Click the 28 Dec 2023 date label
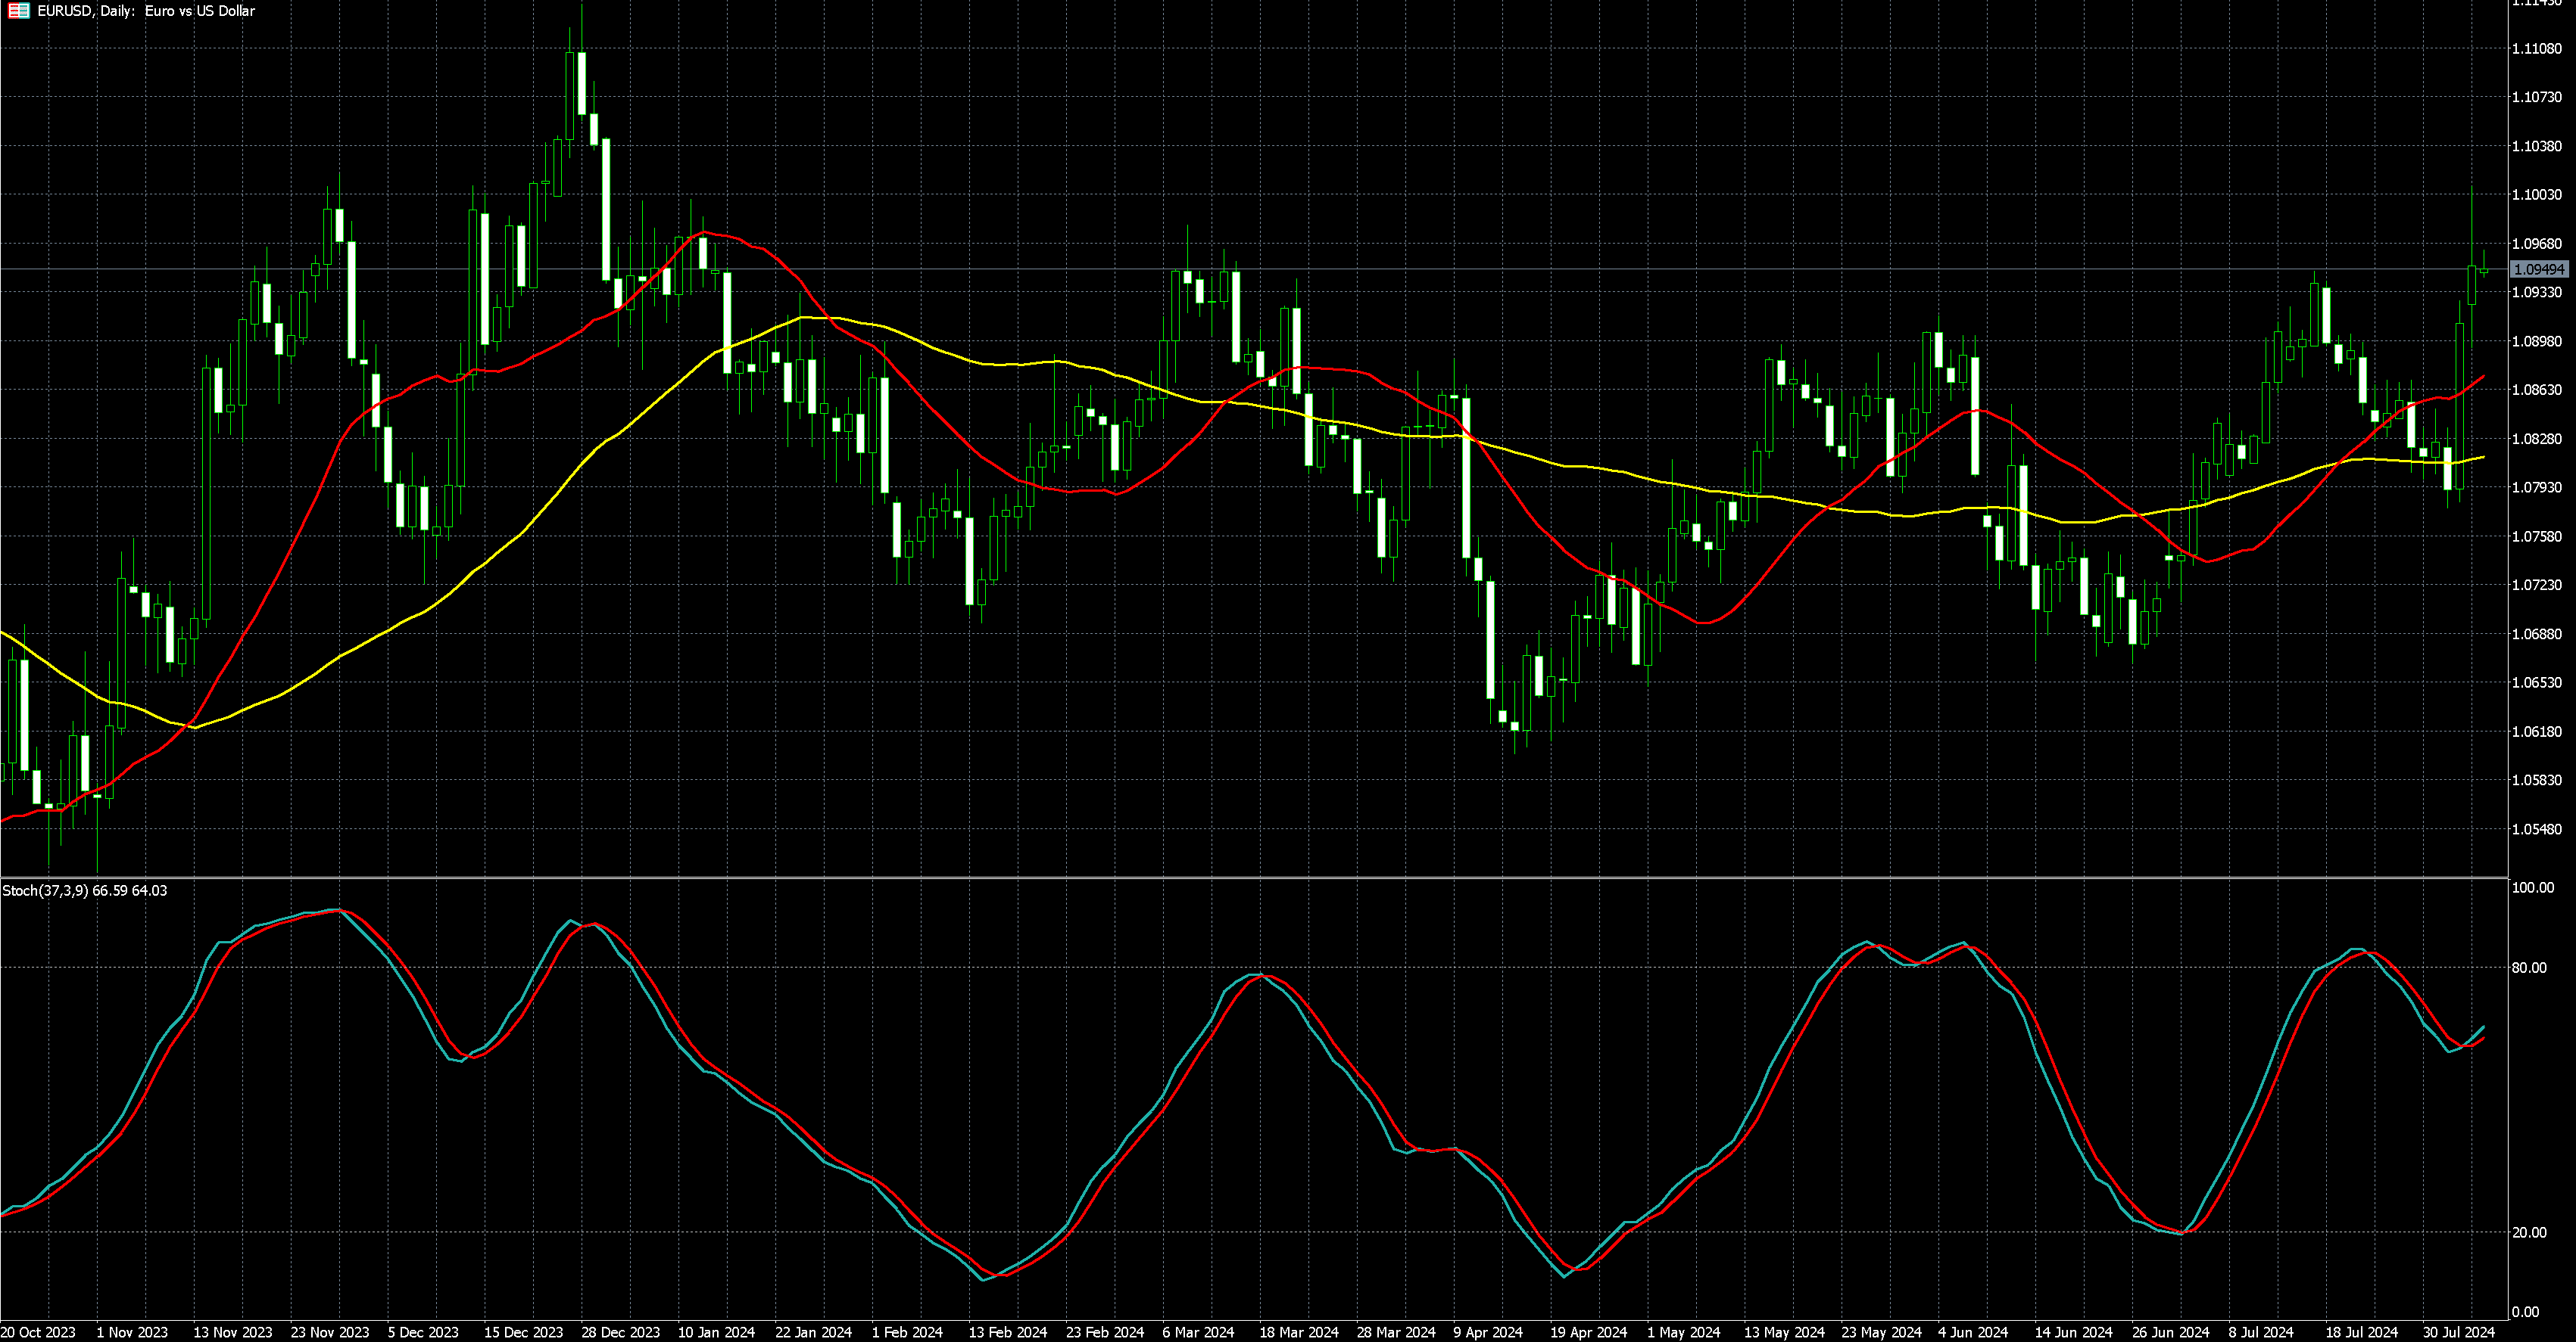The image size is (2576, 1342). pyautogui.click(x=620, y=1332)
